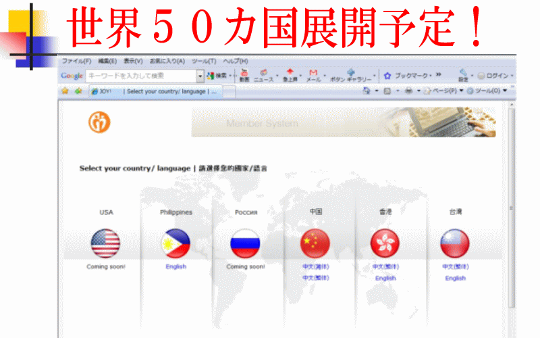Expand the メール dropdown arrow
The image size is (540, 338).
[325, 76]
